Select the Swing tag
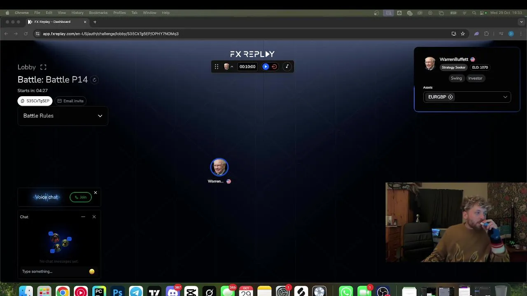The image size is (527, 296). point(456,78)
